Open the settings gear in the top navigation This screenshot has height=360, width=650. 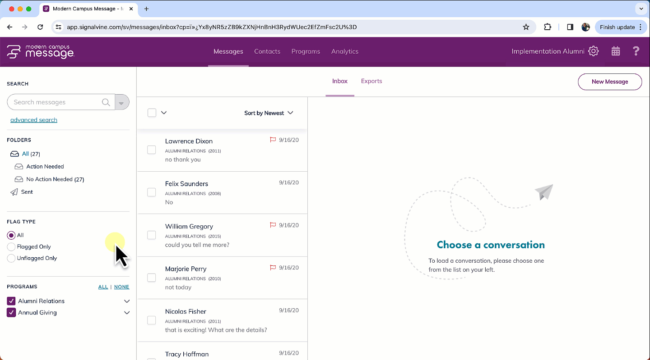click(593, 51)
